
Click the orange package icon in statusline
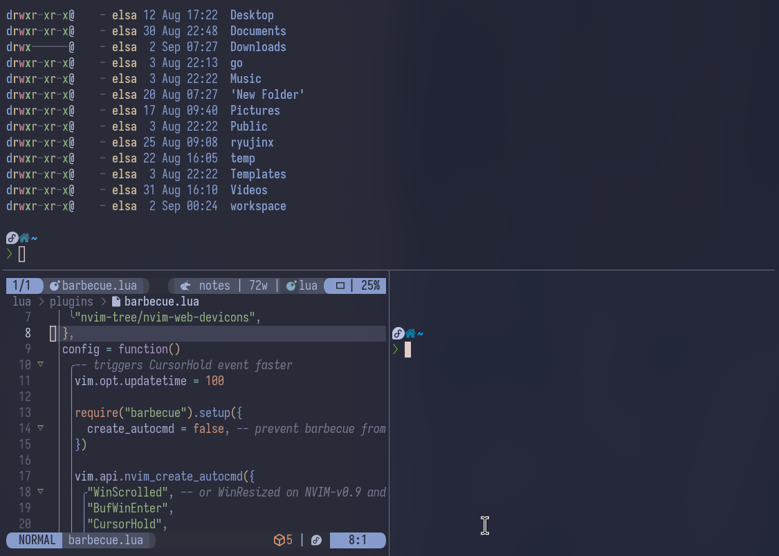pyautogui.click(x=279, y=540)
